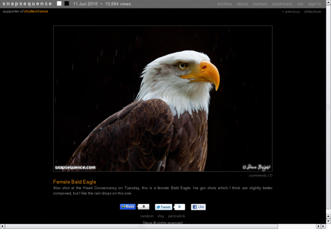The height and width of the screenshot is (248, 331).
Task: Go to the previous photo
Action: point(291,12)
